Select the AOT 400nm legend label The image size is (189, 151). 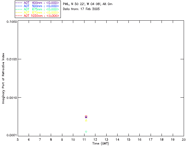click(x=41, y=3)
